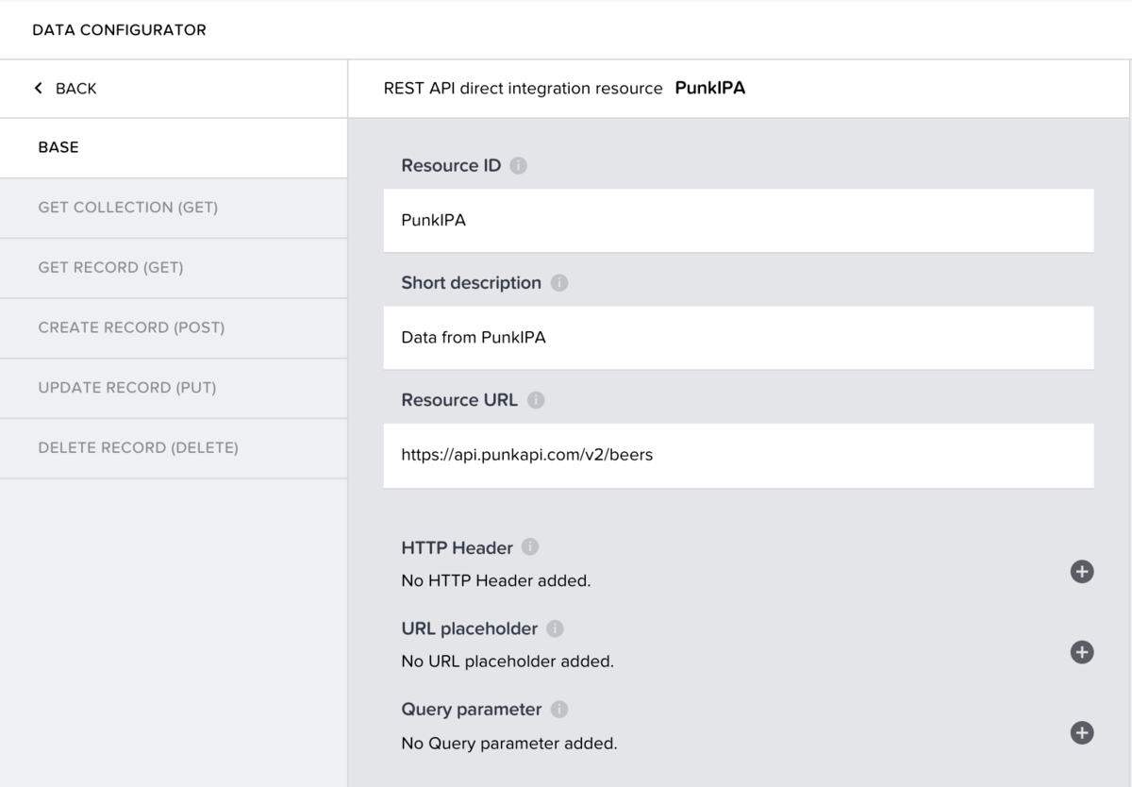
Task: Add a new Query parameter
Action: pos(1082,733)
